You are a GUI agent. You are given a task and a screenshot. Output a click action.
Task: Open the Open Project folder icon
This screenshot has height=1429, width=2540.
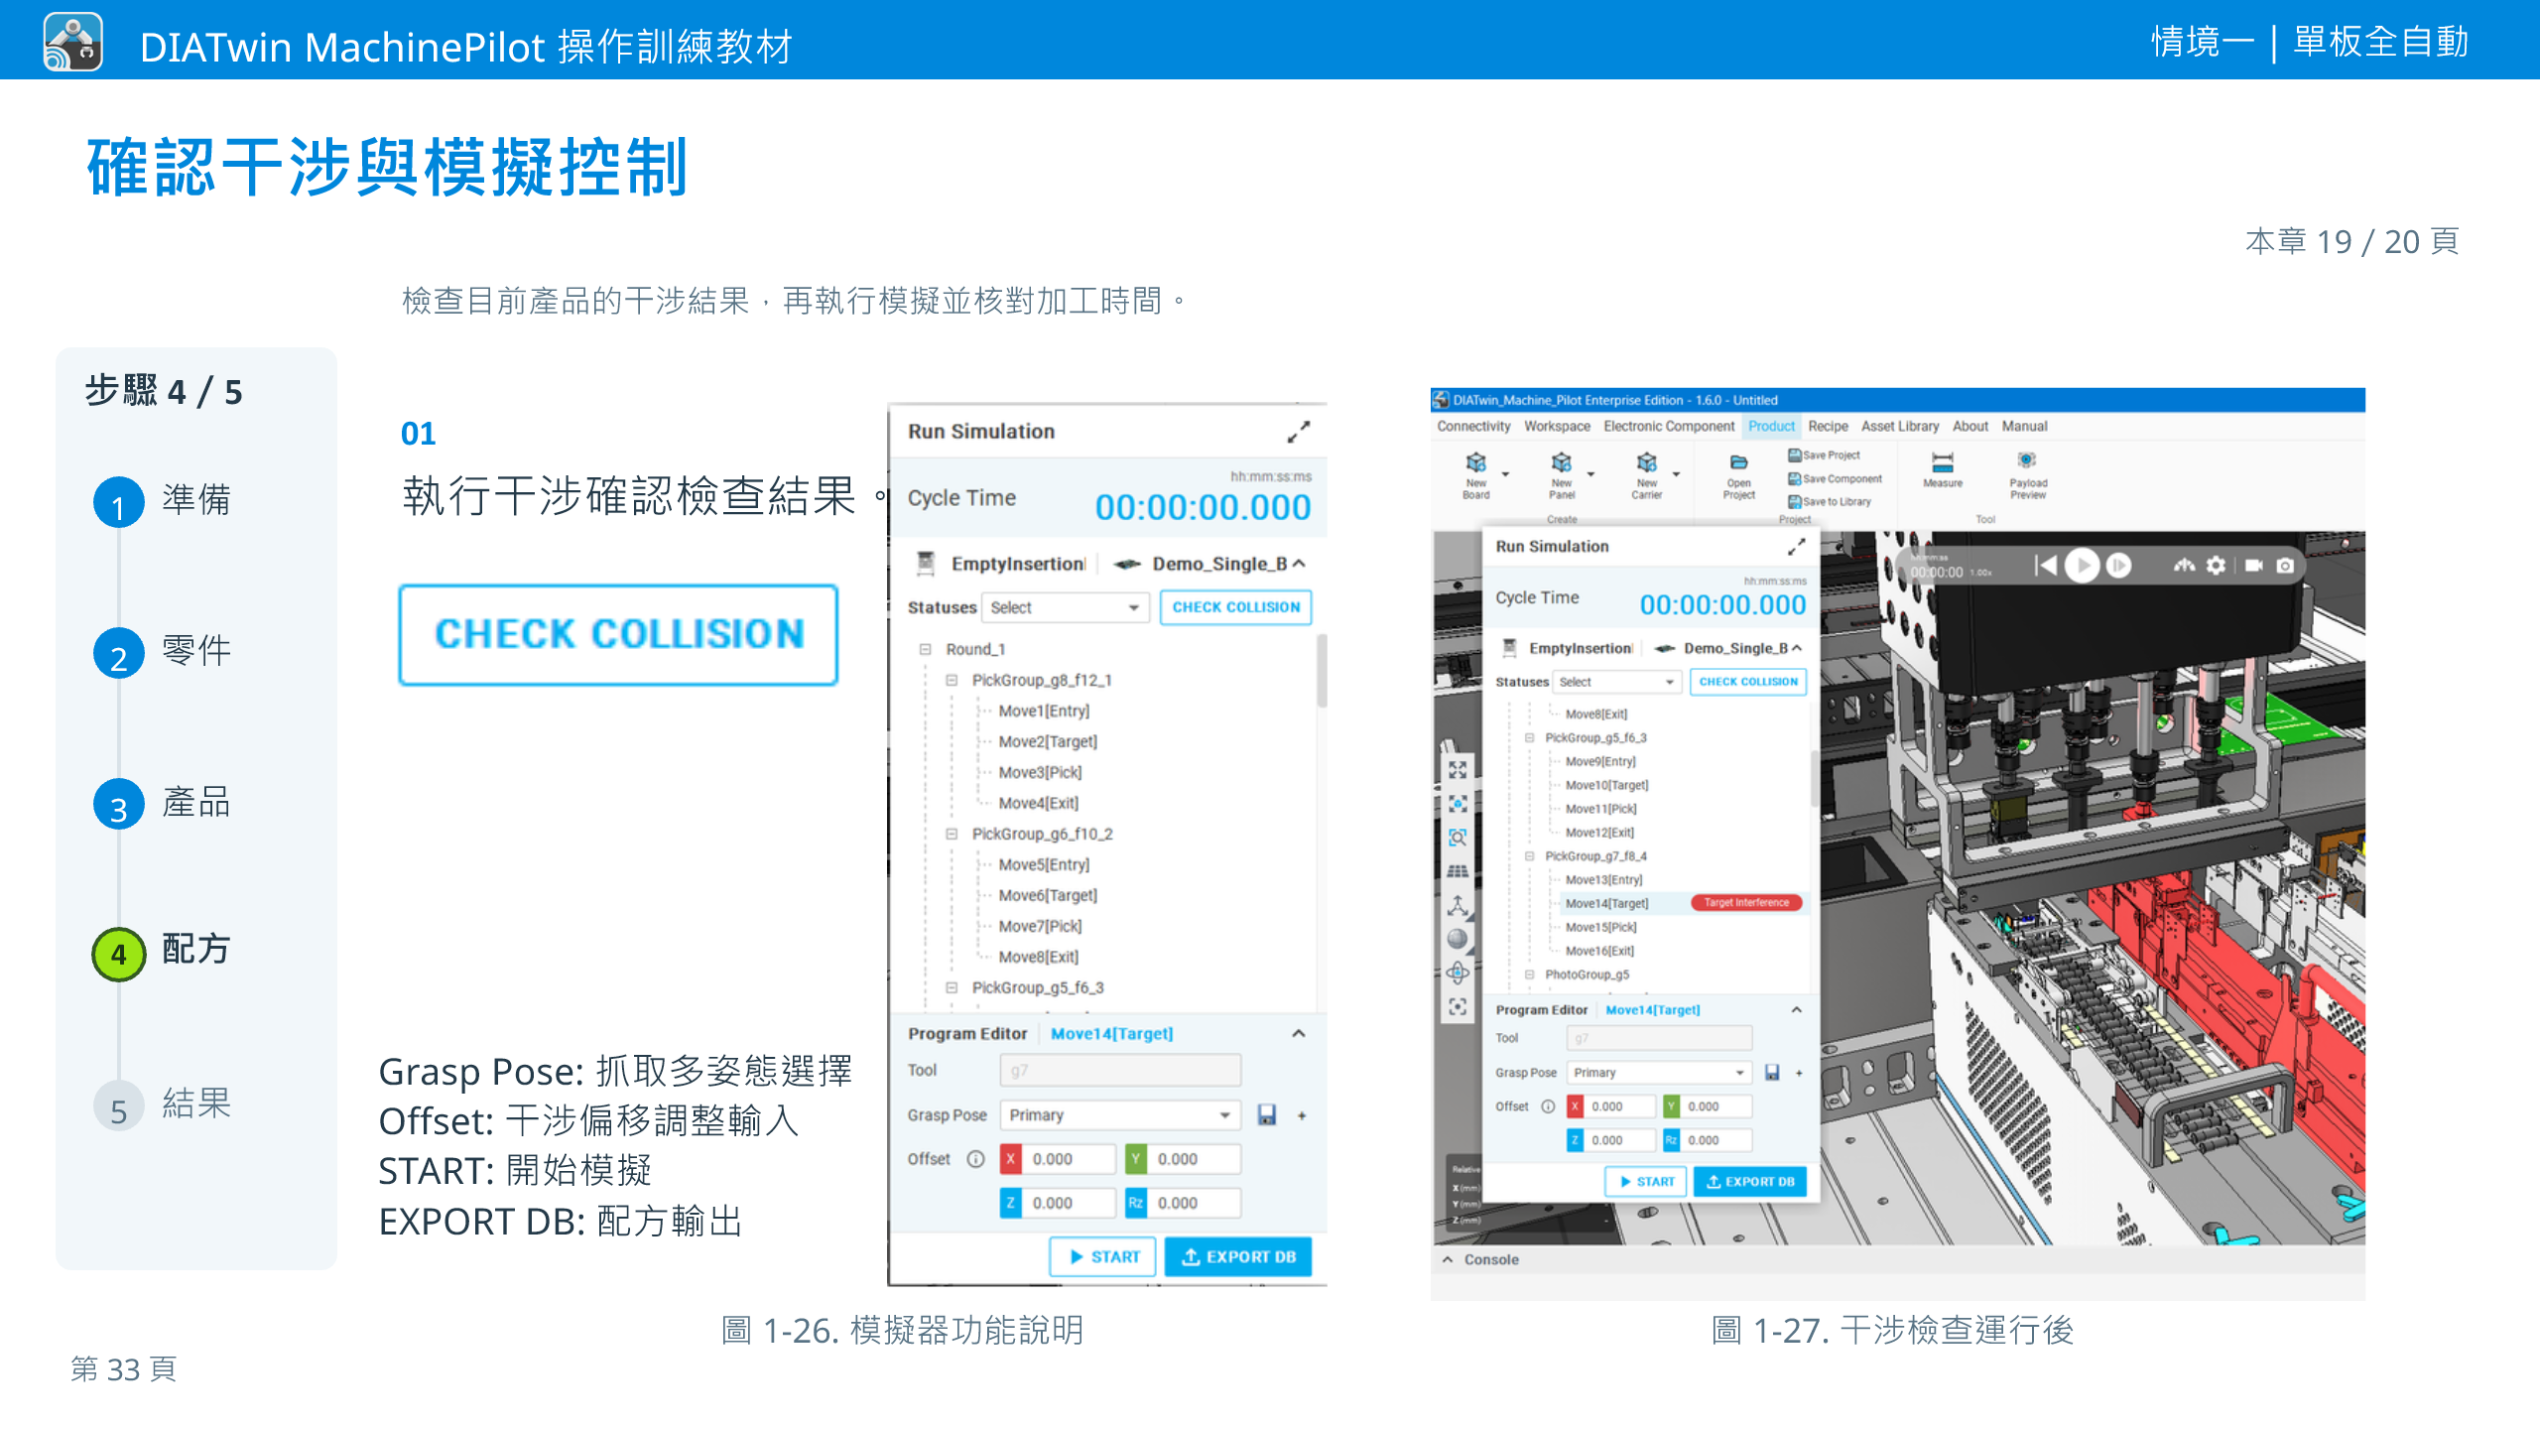[1738, 462]
